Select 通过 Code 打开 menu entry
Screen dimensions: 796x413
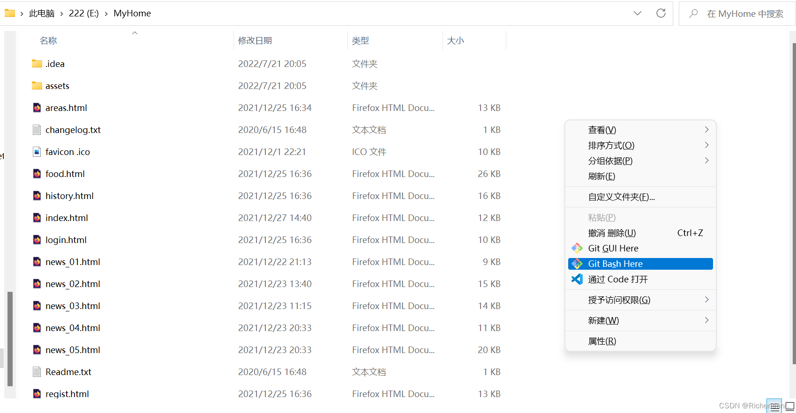coord(640,279)
